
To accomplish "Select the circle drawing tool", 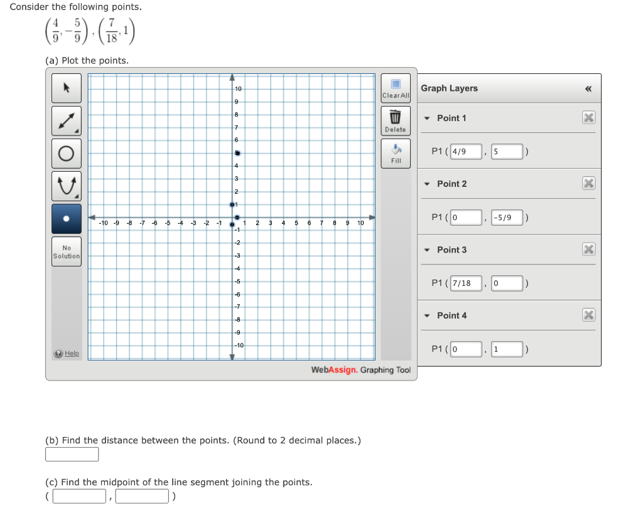I will (x=66, y=153).
